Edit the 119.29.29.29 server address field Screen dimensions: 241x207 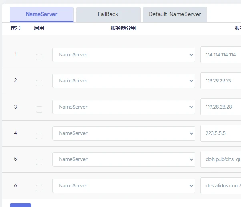[x=221, y=81]
